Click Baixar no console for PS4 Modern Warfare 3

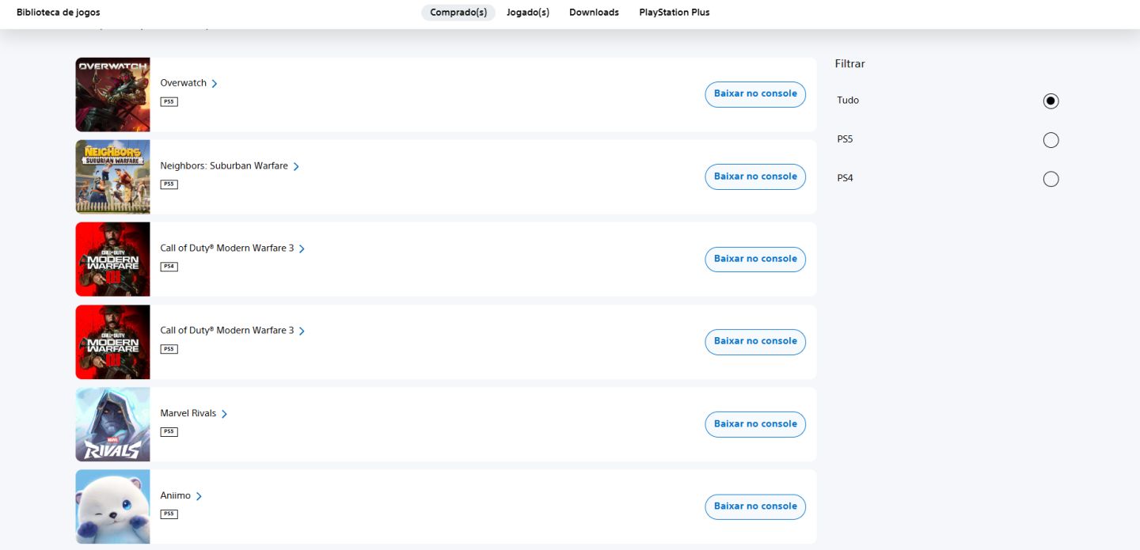coord(755,259)
